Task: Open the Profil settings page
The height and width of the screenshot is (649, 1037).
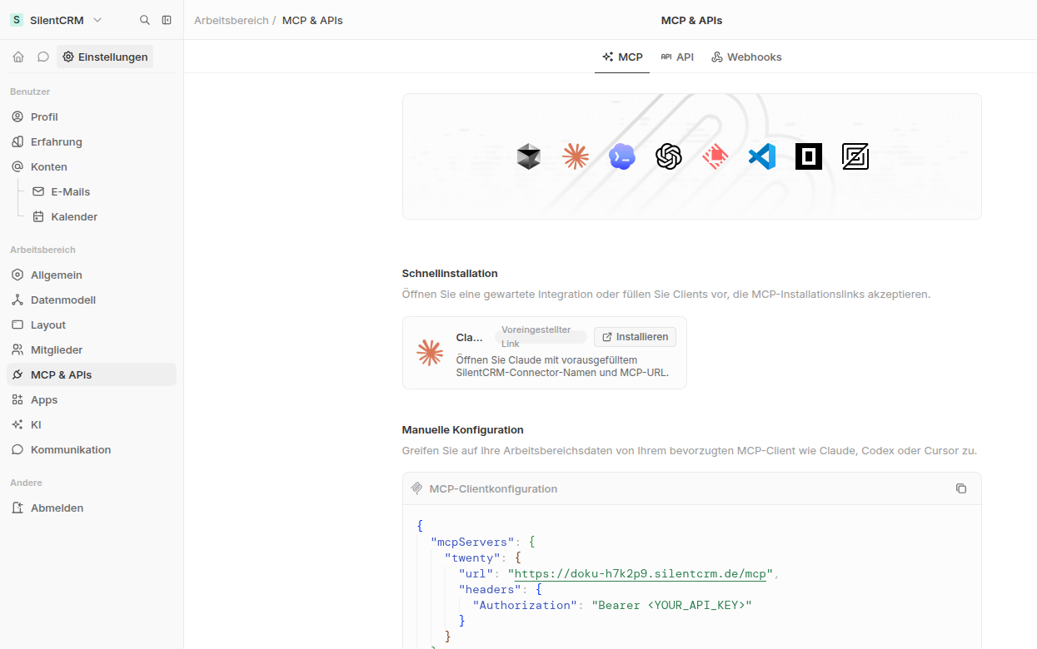Action: pyautogui.click(x=92, y=116)
